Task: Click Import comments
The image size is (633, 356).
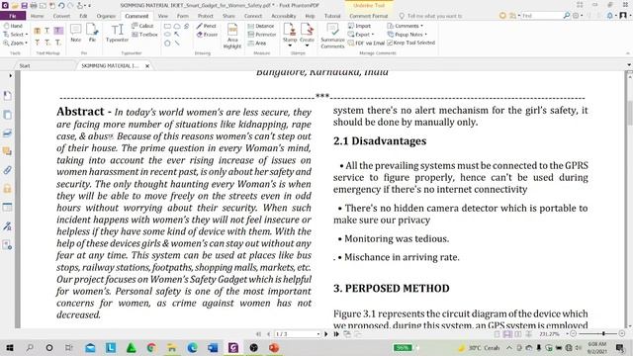Action: point(359,26)
